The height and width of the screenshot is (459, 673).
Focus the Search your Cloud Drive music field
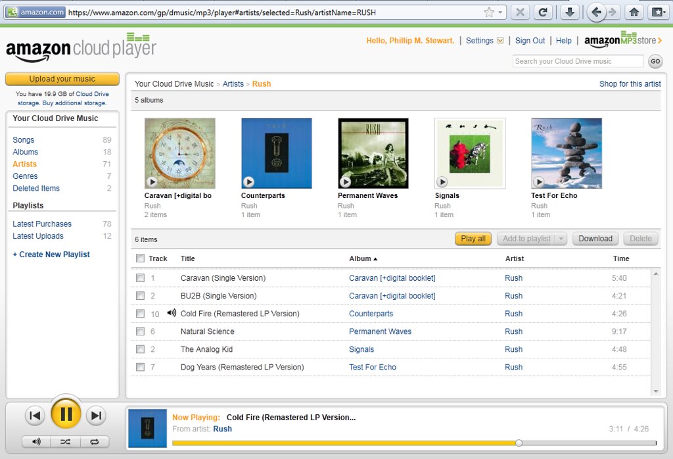(578, 61)
